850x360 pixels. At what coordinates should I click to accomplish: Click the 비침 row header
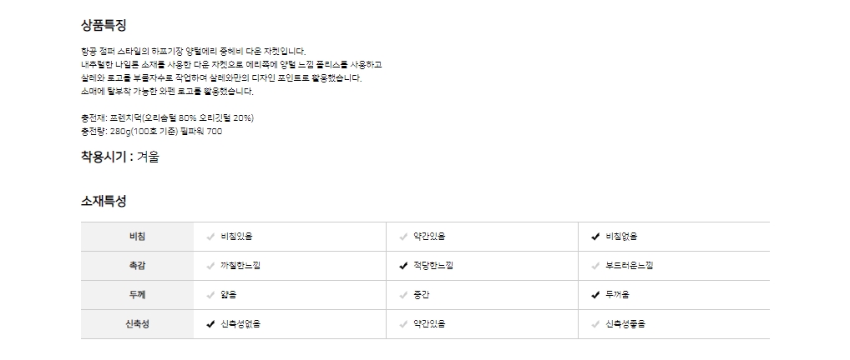(137, 237)
